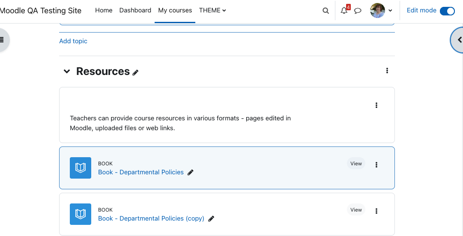463x236 pixels.
Task: Open three-dot menu for the copied book
Action: tap(376, 211)
